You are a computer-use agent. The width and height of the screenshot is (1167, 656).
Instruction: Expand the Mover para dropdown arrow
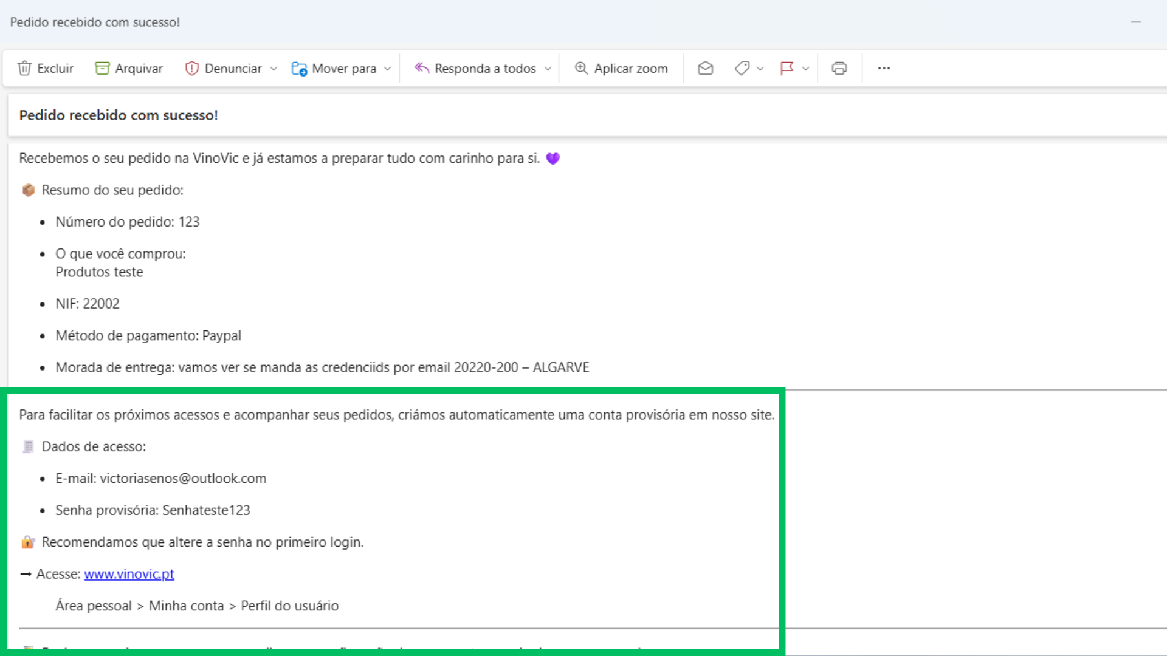(x=387, y=69)
